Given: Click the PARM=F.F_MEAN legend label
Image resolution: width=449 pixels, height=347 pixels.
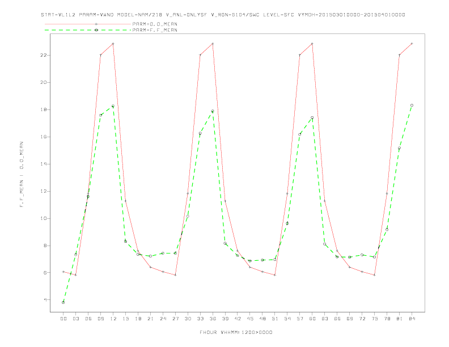Looking at the screenshot, I should [155, 30].
